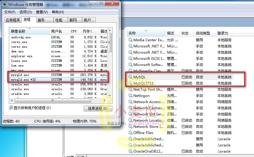Sort services by 启动类型 column header
This screenshot has height=157, width=254.
(205, 33)
